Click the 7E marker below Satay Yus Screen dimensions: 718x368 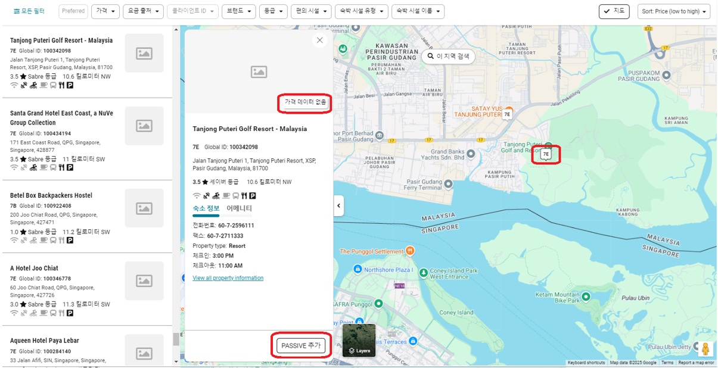(507, 114)
